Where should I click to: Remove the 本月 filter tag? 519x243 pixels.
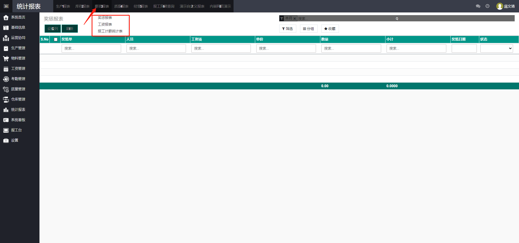[x=295, y=19]
